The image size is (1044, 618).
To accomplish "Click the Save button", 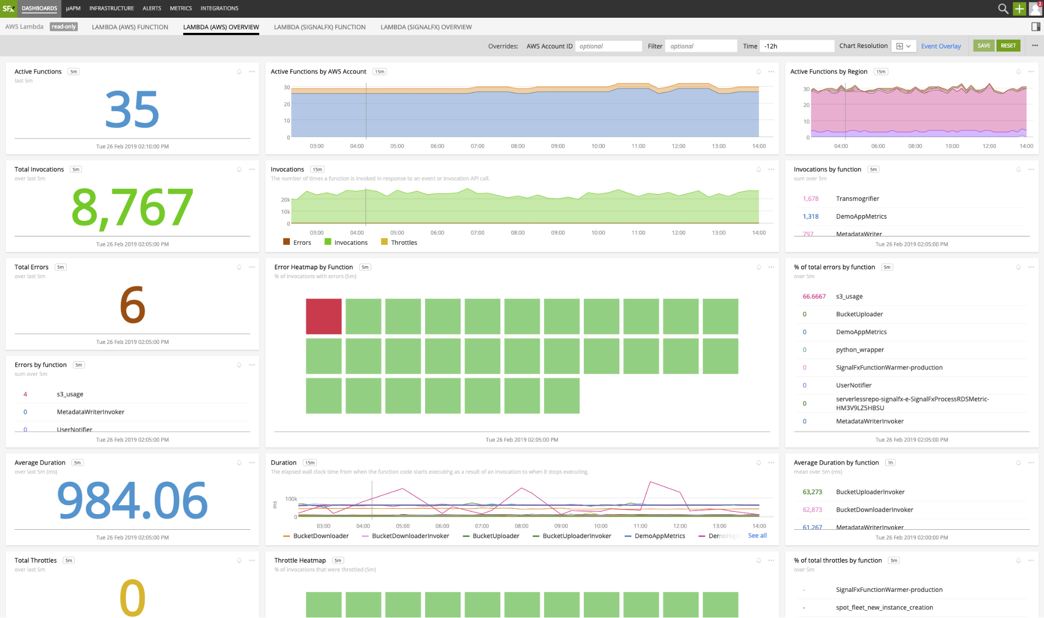I will pos(983,45).
